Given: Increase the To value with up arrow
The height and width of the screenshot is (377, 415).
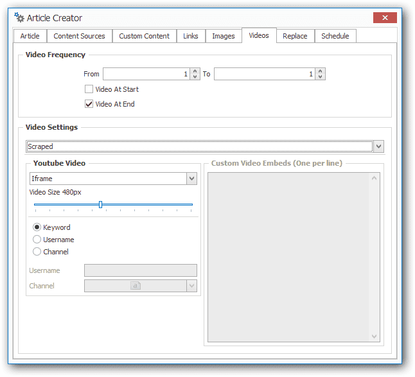Looking at the screenshot, I should coord(321,71).
